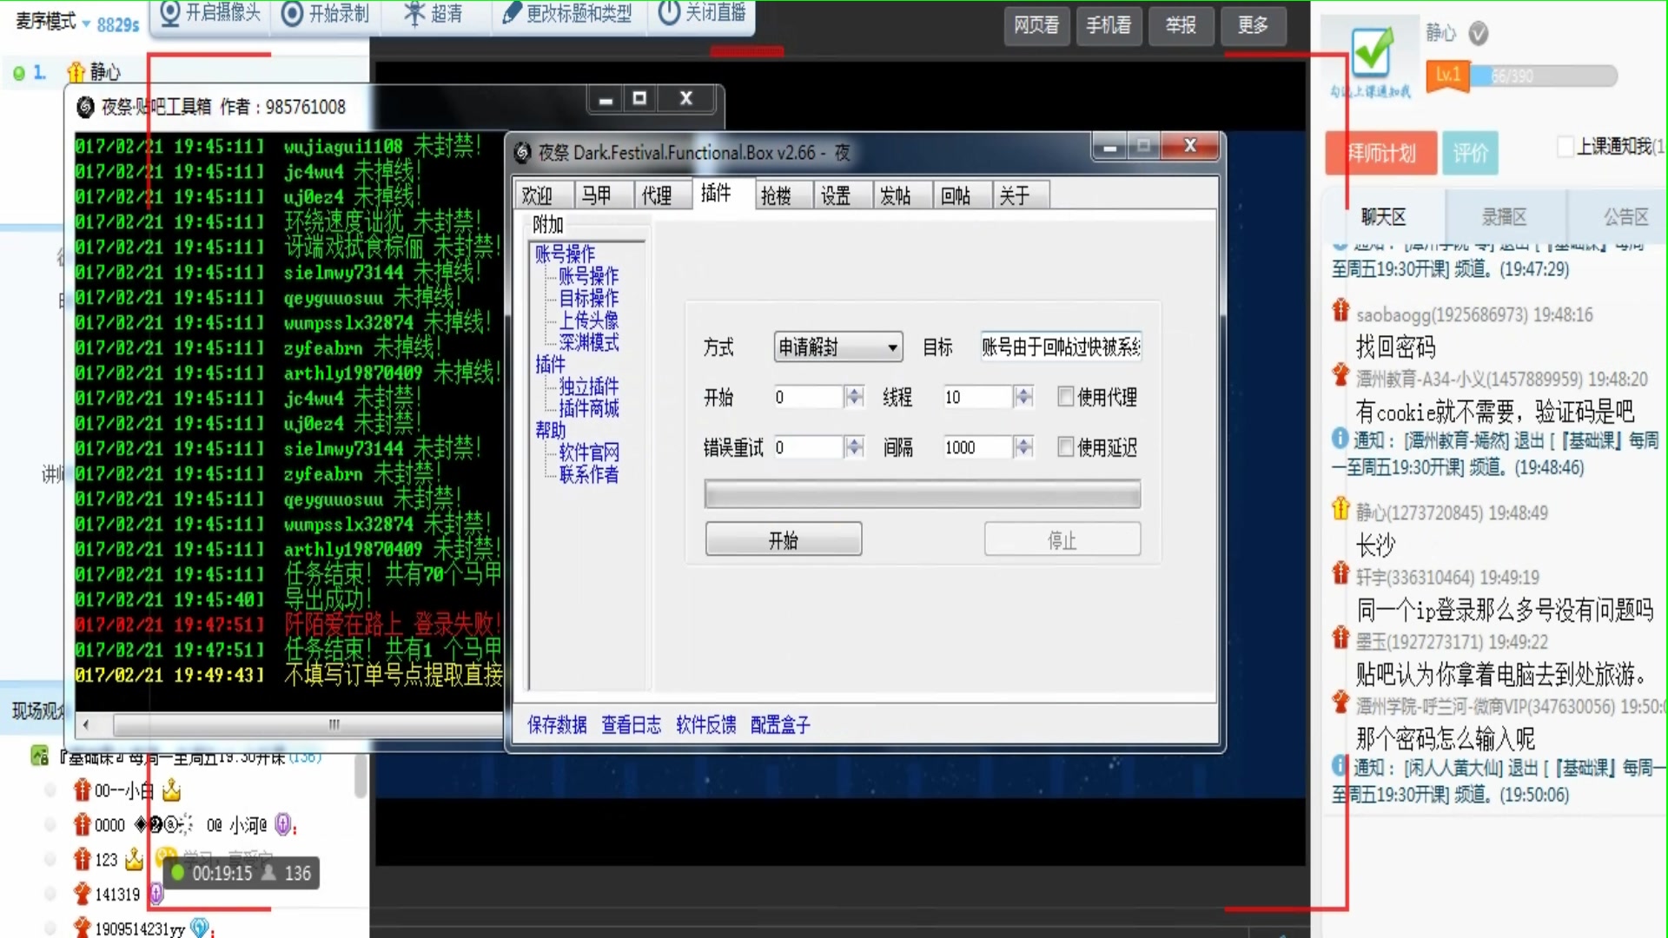Click the Dark Festival window title icon
Screen dimensions: 1668x938
point(523,153)
